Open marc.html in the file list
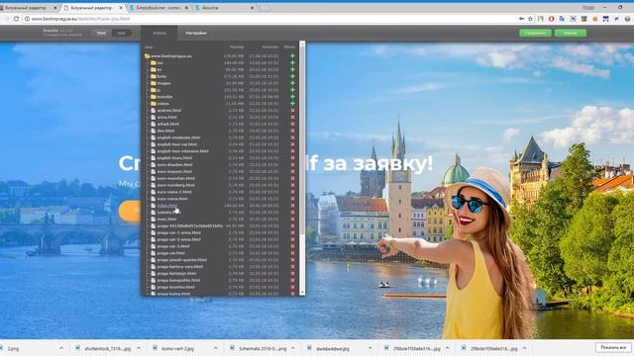Viewport: 634px width, 356px height. (x=166, y=220)
